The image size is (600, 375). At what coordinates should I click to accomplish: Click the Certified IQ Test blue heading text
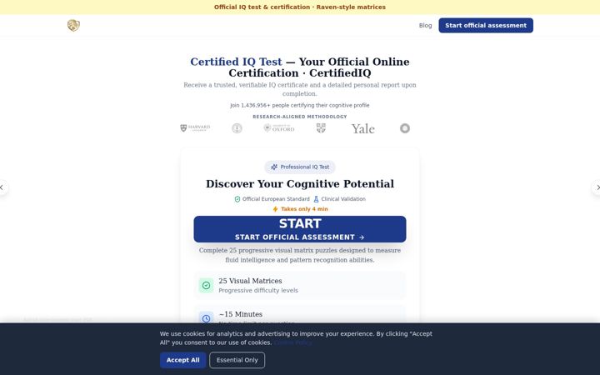click(x=236, y=62)
